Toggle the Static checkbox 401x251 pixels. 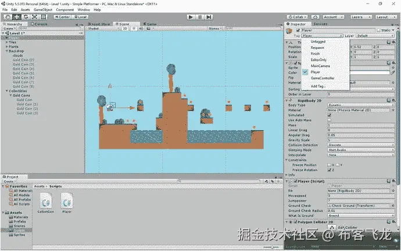click(x=379, y=30)
